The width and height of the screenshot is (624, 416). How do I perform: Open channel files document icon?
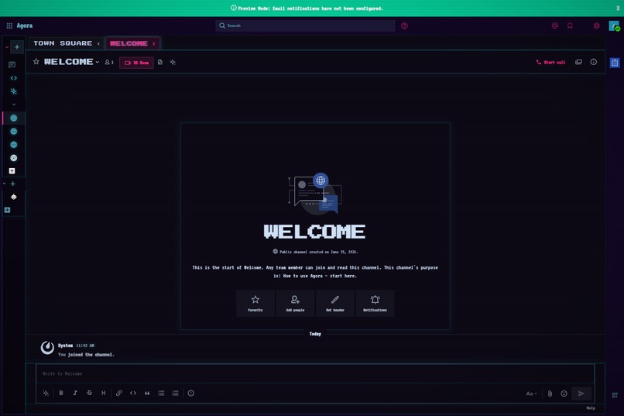pyautogui.click(x=160, y=62)
